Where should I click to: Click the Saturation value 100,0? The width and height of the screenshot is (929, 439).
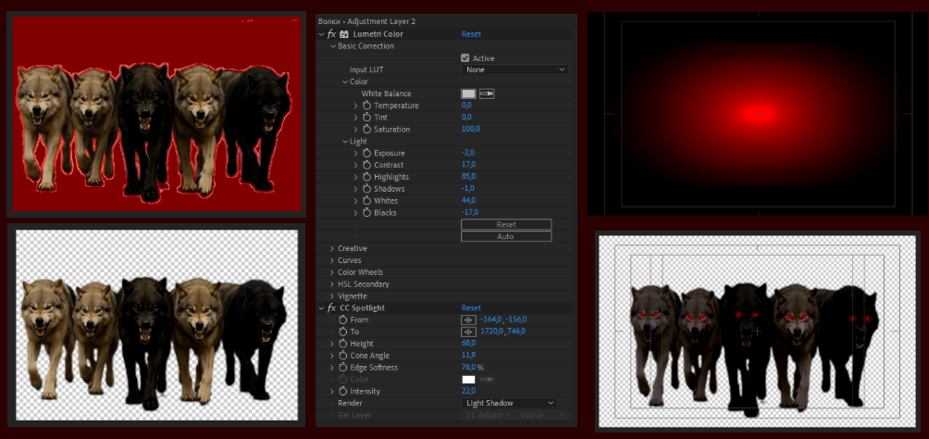point(470,130)
